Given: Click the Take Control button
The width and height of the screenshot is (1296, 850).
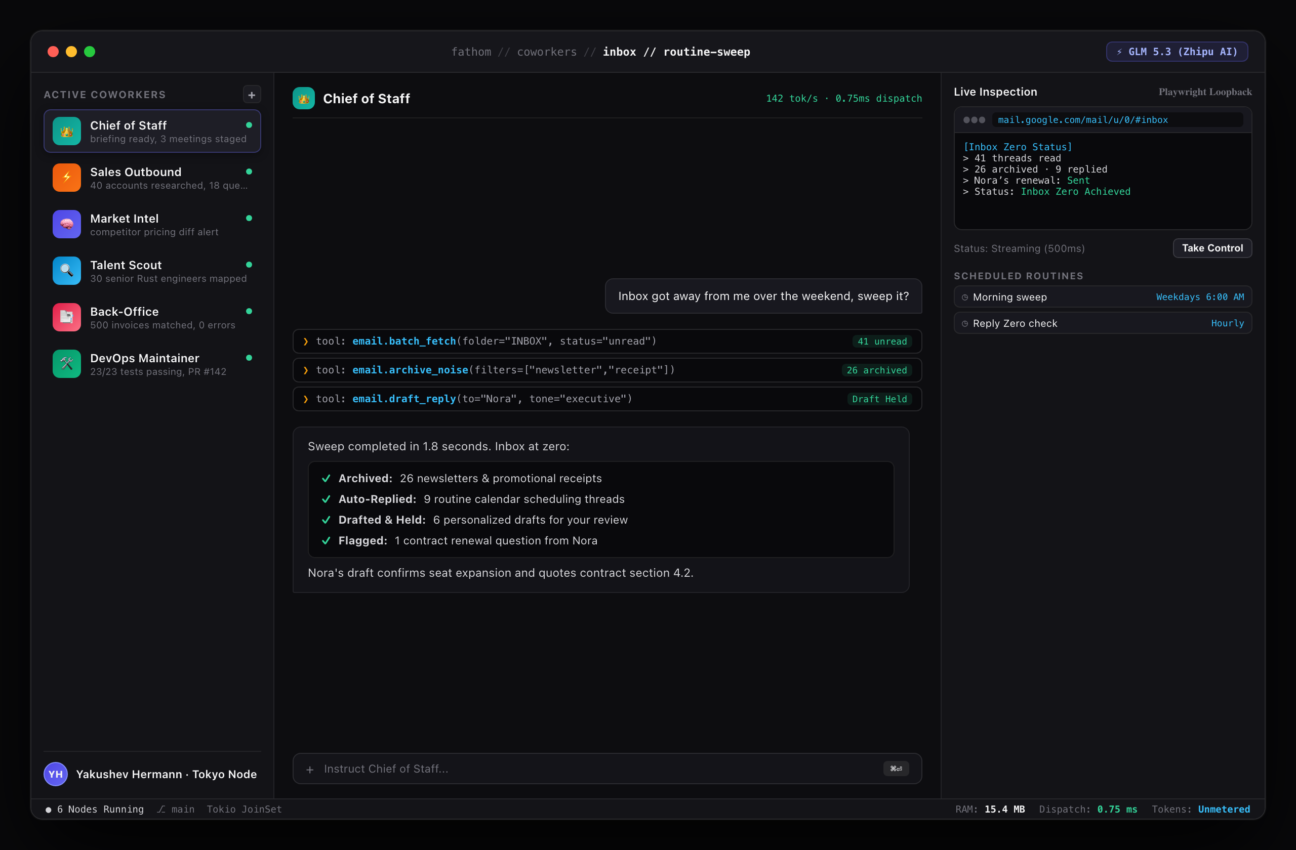Looking at the screenshot, I should 1212,248.
